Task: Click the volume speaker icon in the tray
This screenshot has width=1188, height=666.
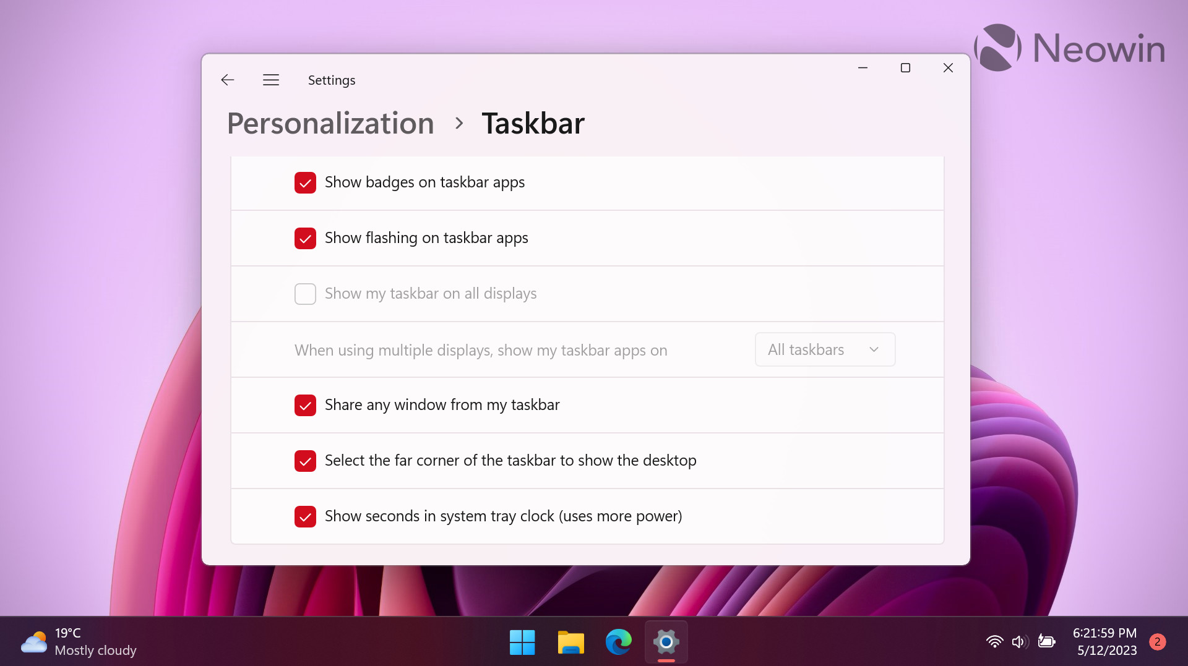Action: coord(1020,642)
